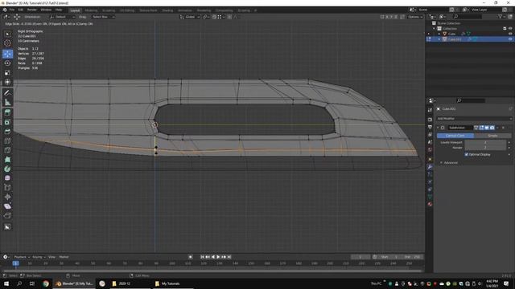This screenshot has width=515, height=289.
Task: Click the Outliner search field
Action: [468, 16]
